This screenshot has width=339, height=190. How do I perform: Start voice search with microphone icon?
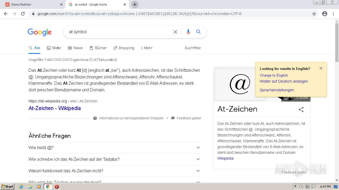click(188, 32)
